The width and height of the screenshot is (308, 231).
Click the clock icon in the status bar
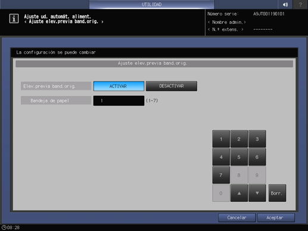pyautogui.click(x=4, y=227)
